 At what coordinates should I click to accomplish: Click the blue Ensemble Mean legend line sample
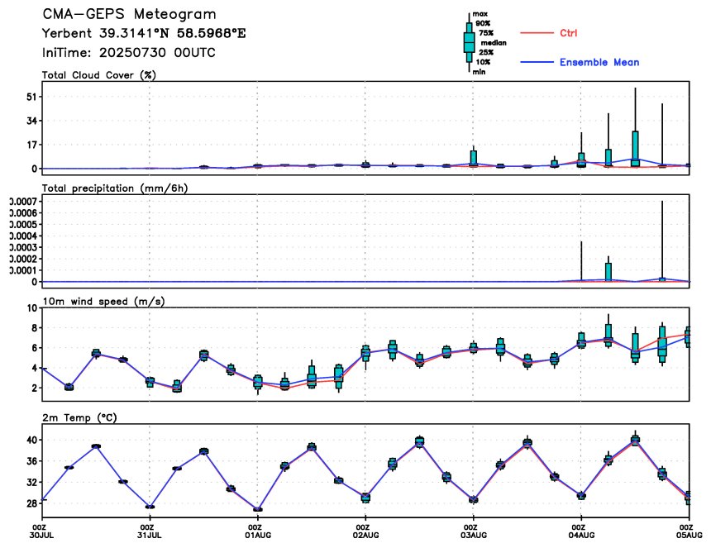click(x=537, y=62)
